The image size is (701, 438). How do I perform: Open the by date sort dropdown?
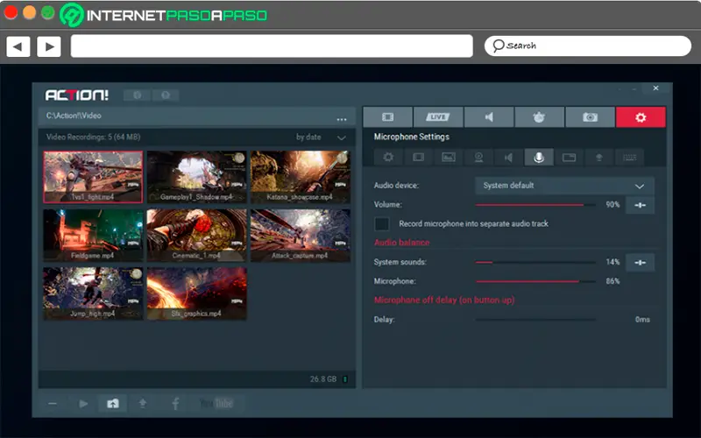pyautogui.click(x=321, y=138)
